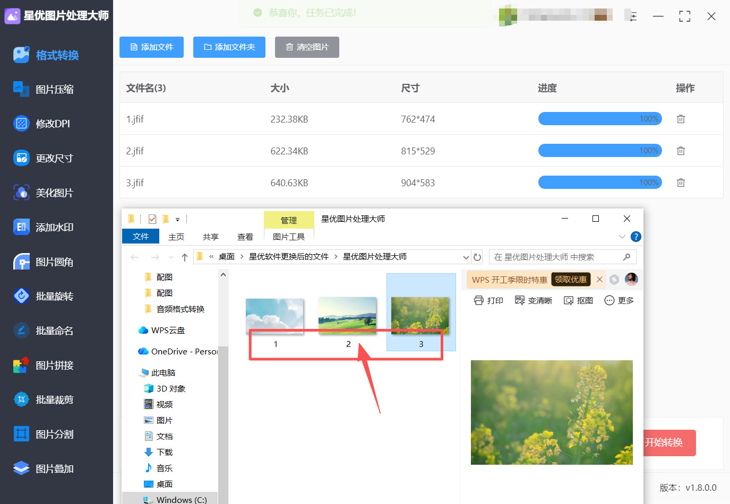Click the trash icon for 3.jfif
Viewport: 730px width, 504px height.
pos(681,183)
